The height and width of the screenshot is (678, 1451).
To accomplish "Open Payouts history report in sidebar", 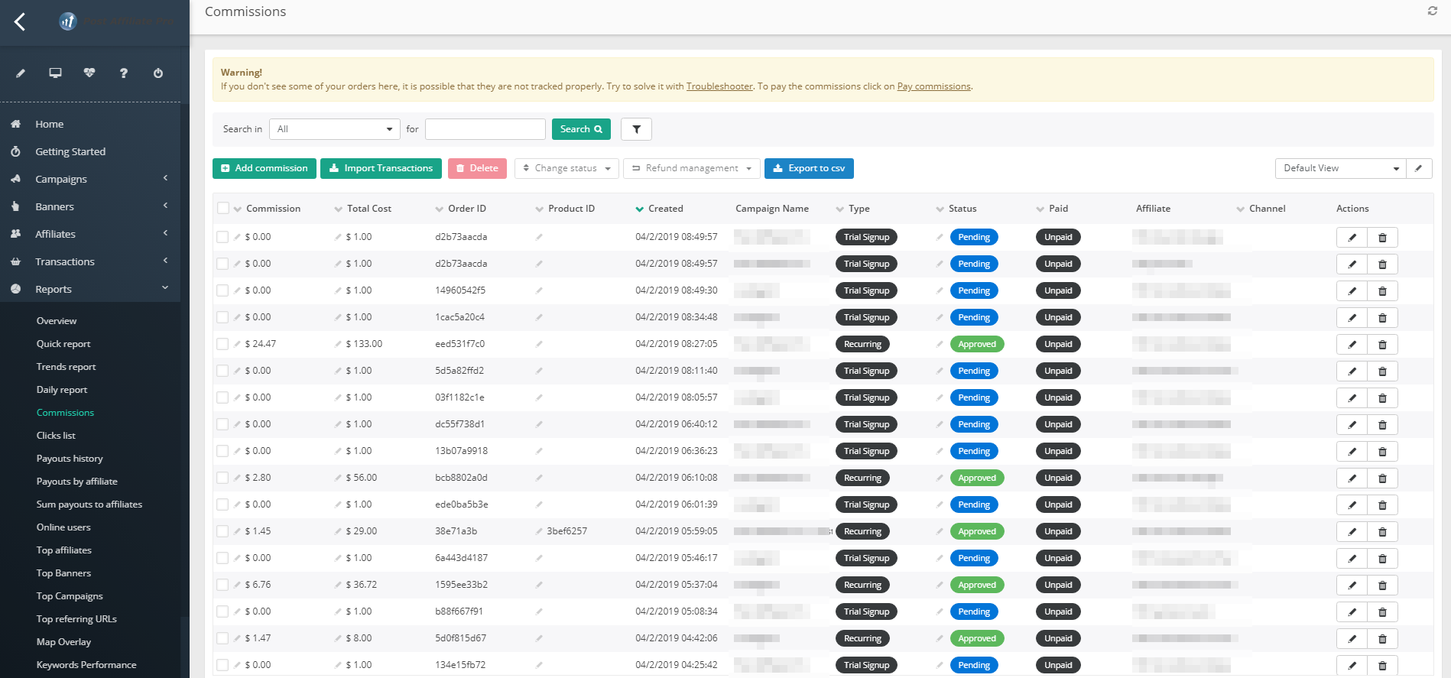I will pyautogui.click(x=70, y=459).
